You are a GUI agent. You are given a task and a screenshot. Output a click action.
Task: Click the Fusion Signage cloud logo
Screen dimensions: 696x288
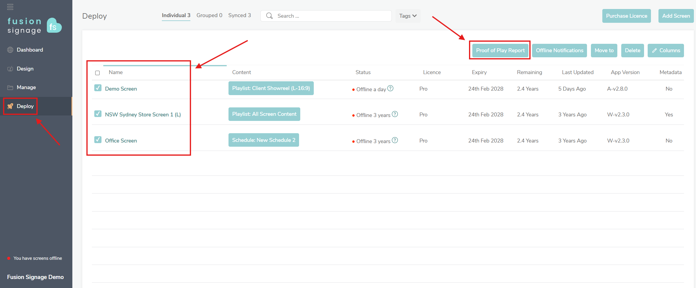pos(54,25)
